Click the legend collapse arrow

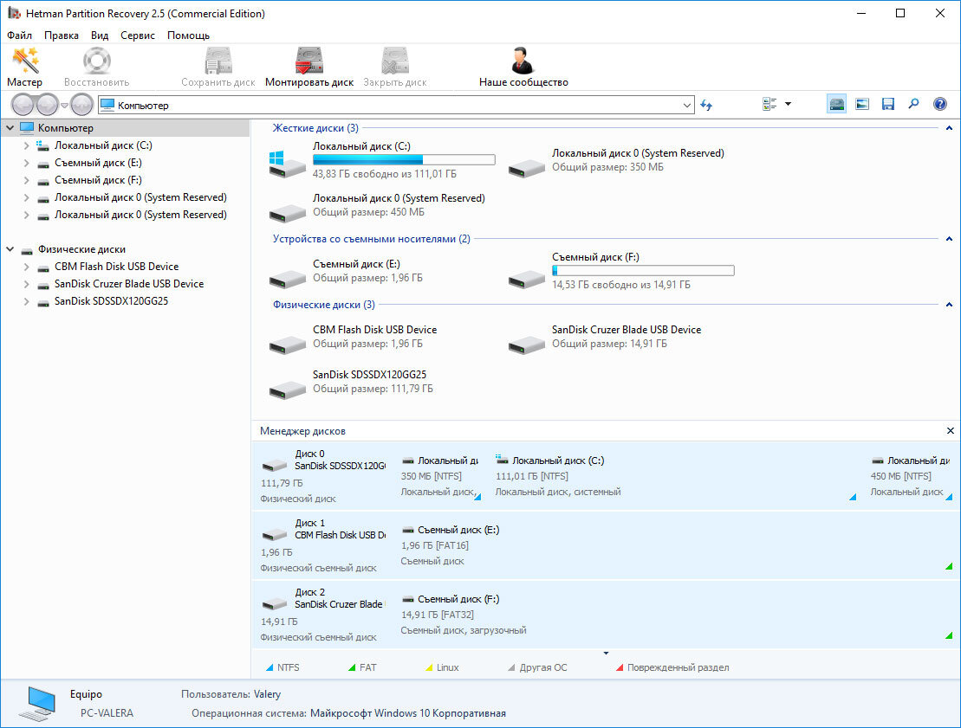(606, 654)
